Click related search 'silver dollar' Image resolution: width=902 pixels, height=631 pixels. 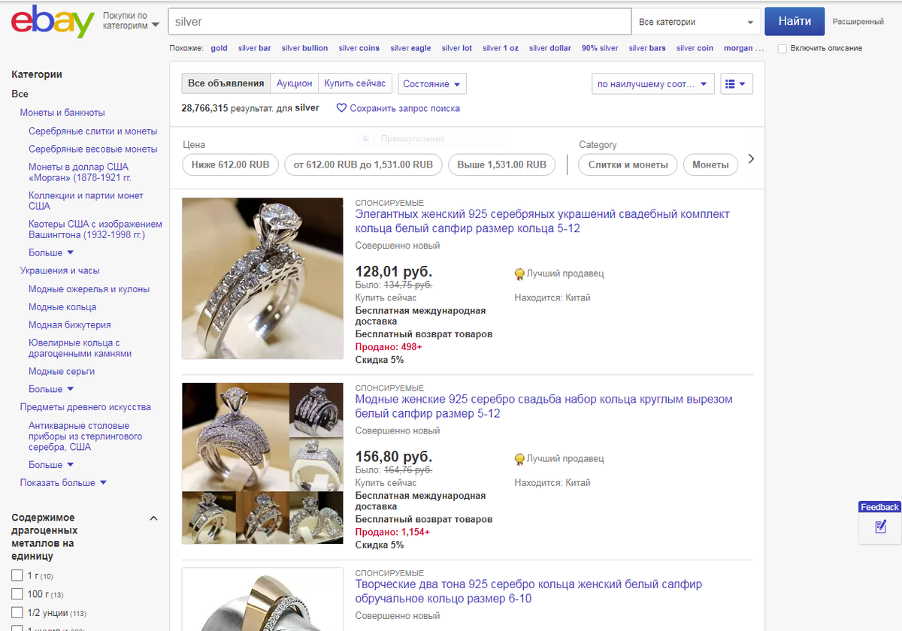click(x=550, y=48)
